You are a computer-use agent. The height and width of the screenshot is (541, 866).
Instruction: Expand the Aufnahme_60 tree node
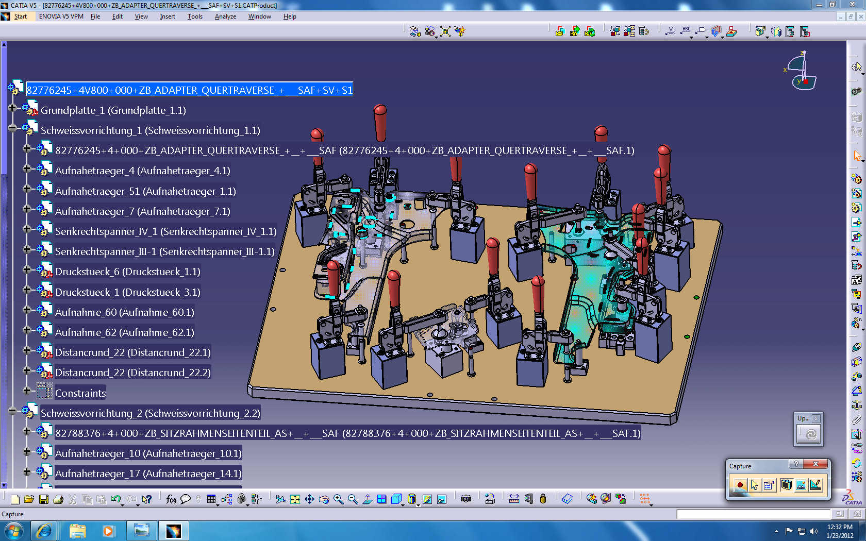[27, 310]
